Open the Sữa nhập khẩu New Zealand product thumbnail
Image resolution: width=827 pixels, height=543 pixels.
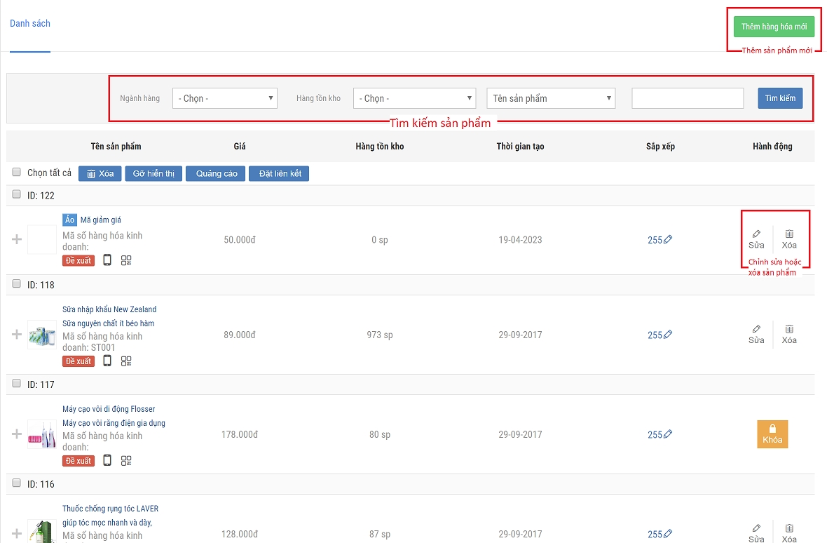(x=41, y=335)
